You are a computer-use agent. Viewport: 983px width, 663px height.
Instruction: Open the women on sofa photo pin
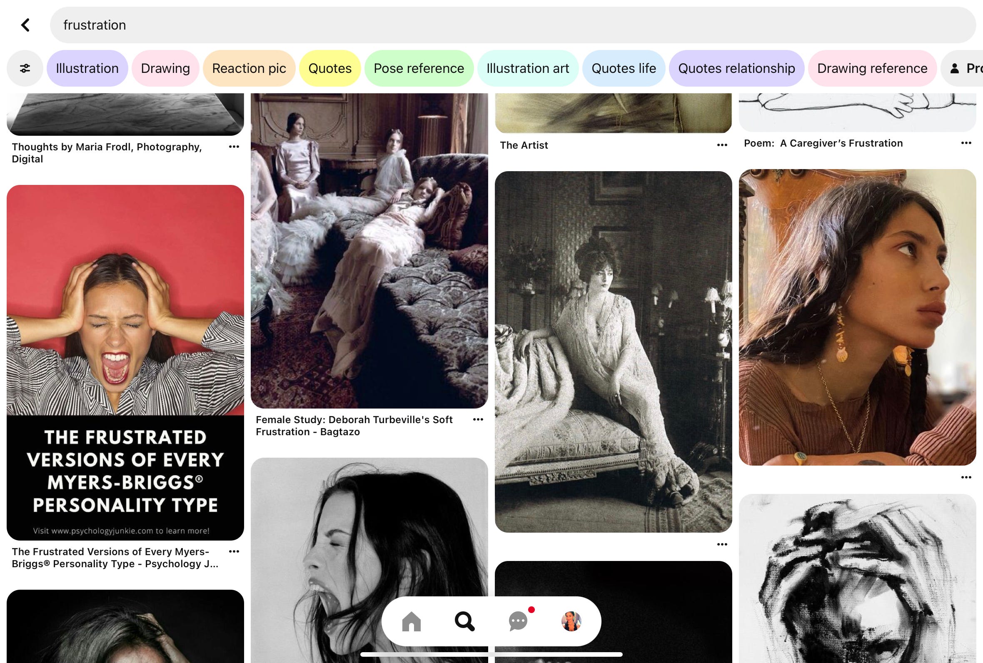coord(369,251)
